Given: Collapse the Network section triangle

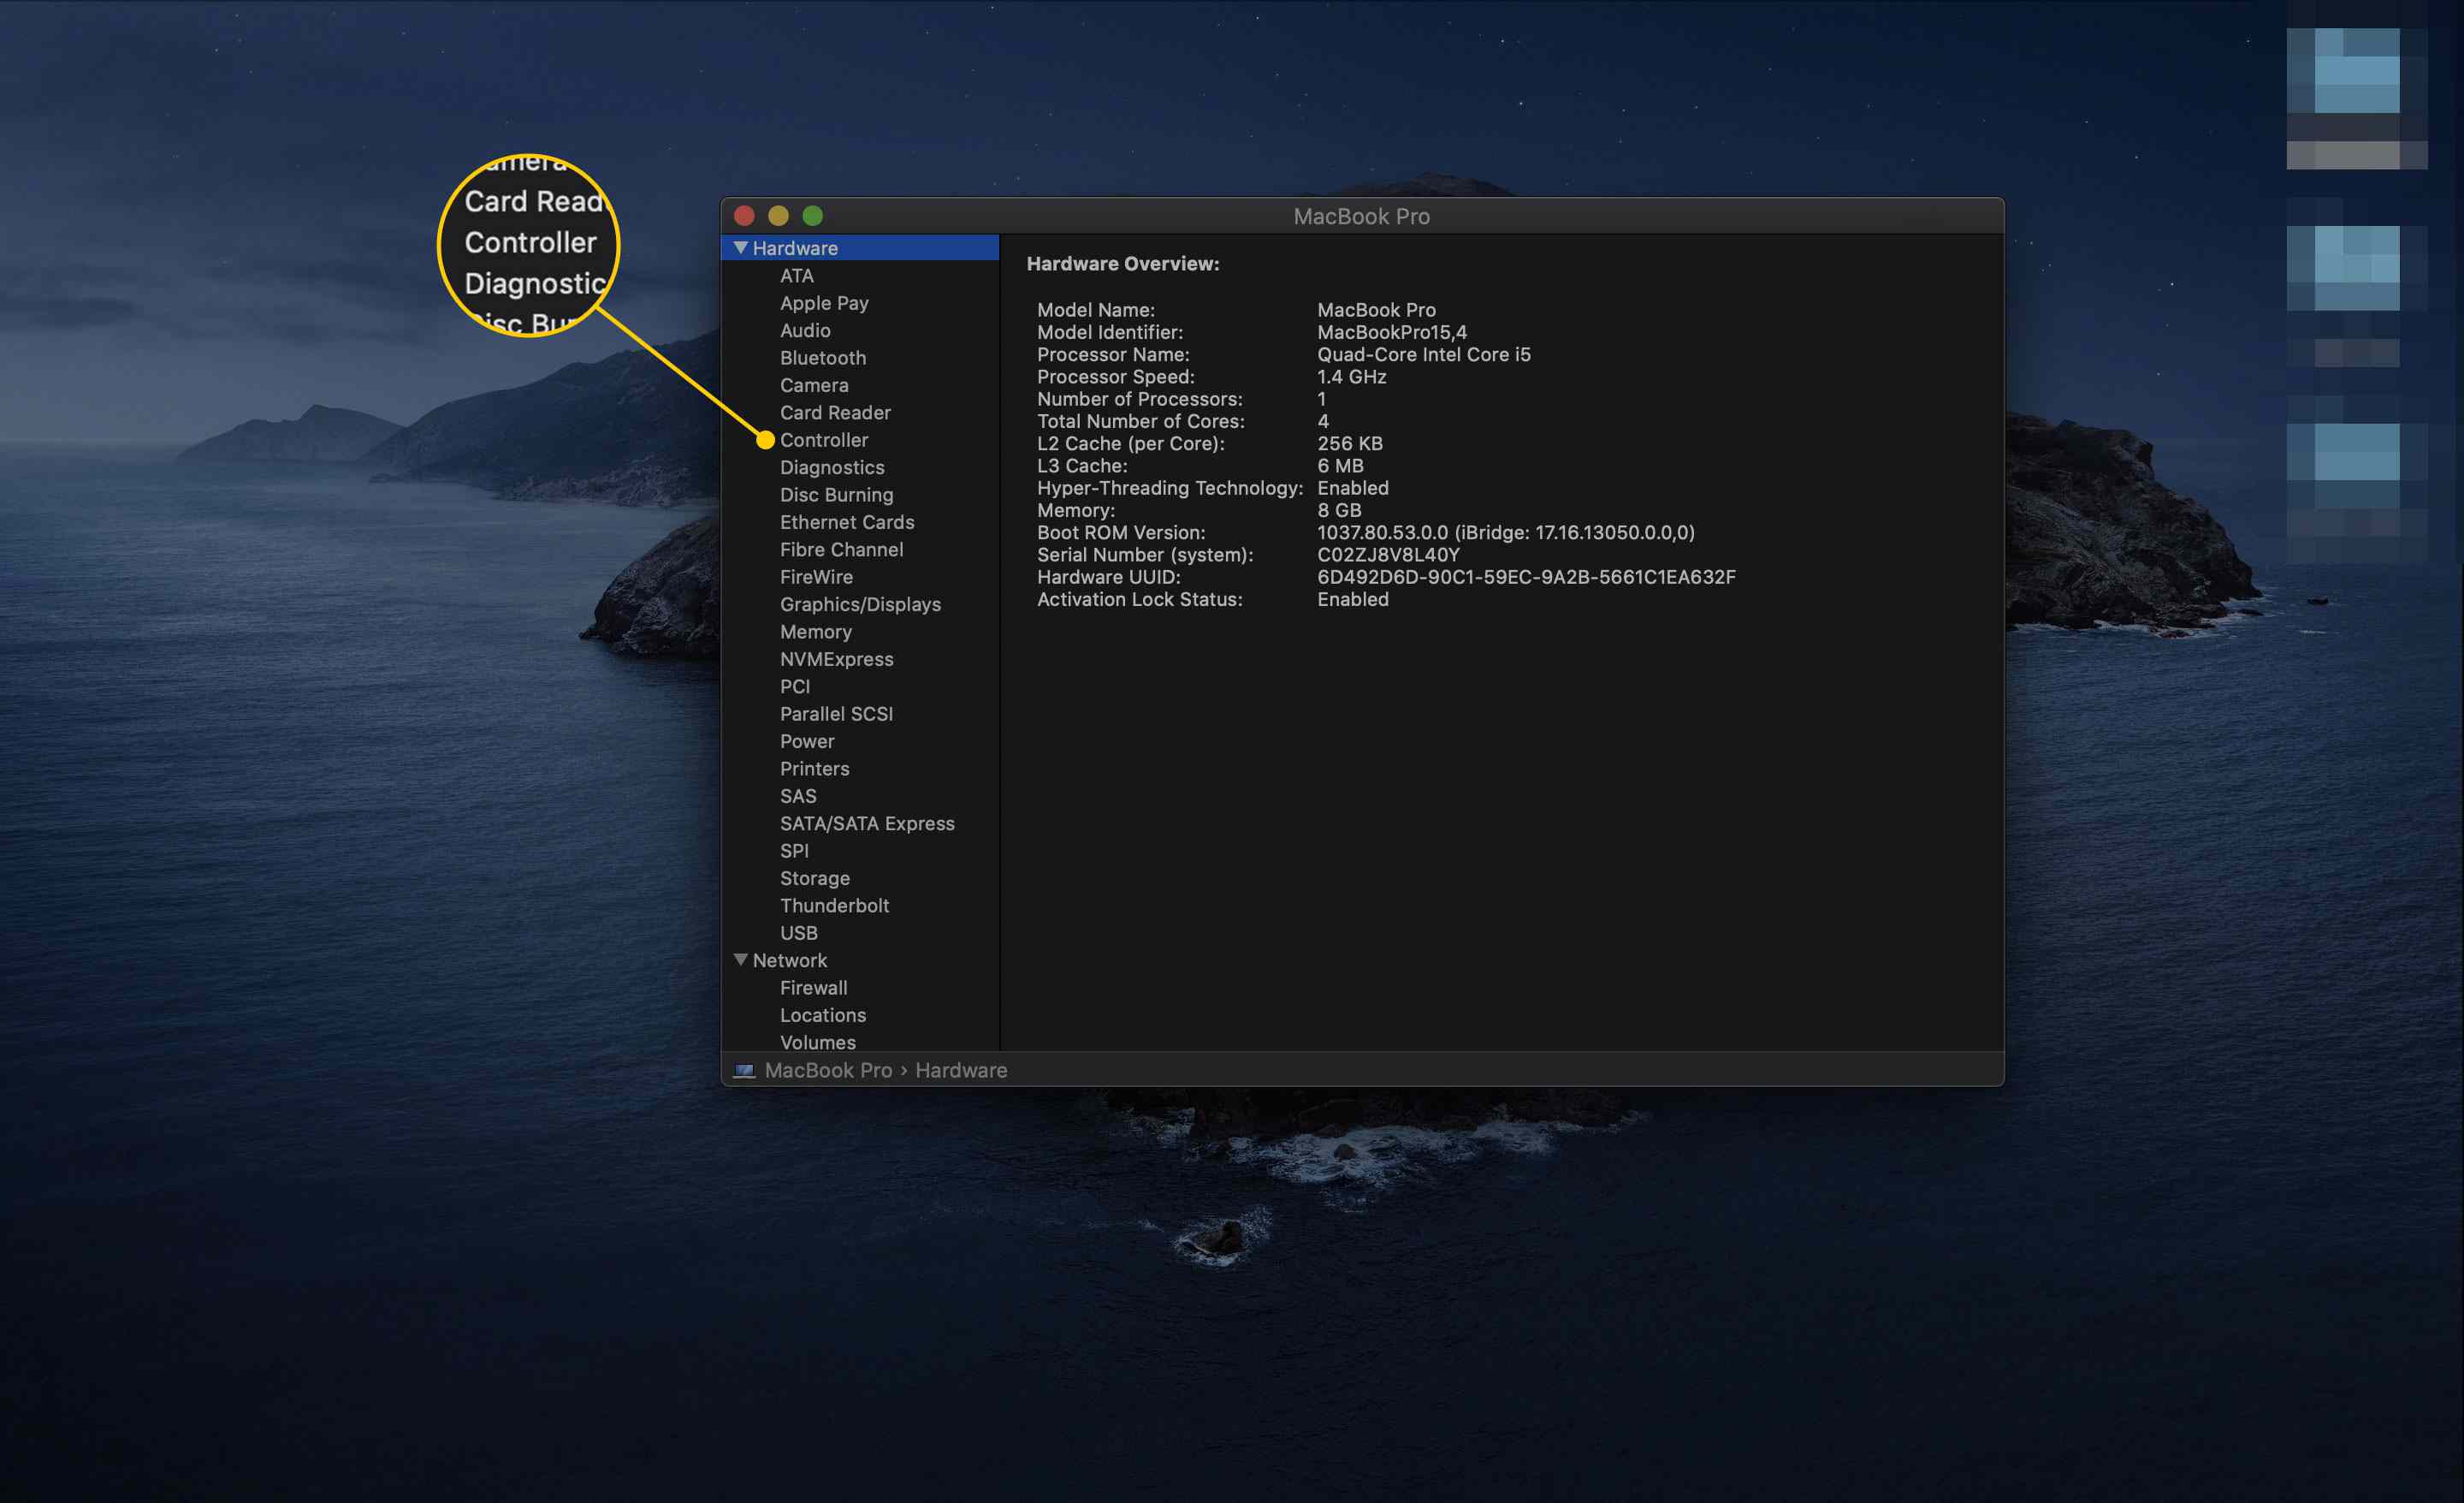Looking at the screenshot, I should [x=740, y=959].
